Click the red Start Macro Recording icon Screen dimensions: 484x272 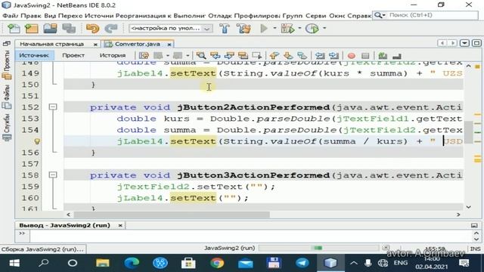351,55
